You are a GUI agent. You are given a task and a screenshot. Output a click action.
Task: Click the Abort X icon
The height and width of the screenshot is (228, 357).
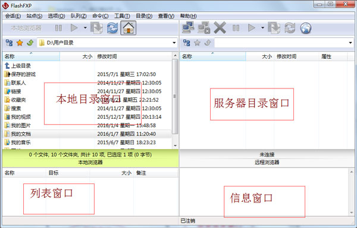point(220,28)
